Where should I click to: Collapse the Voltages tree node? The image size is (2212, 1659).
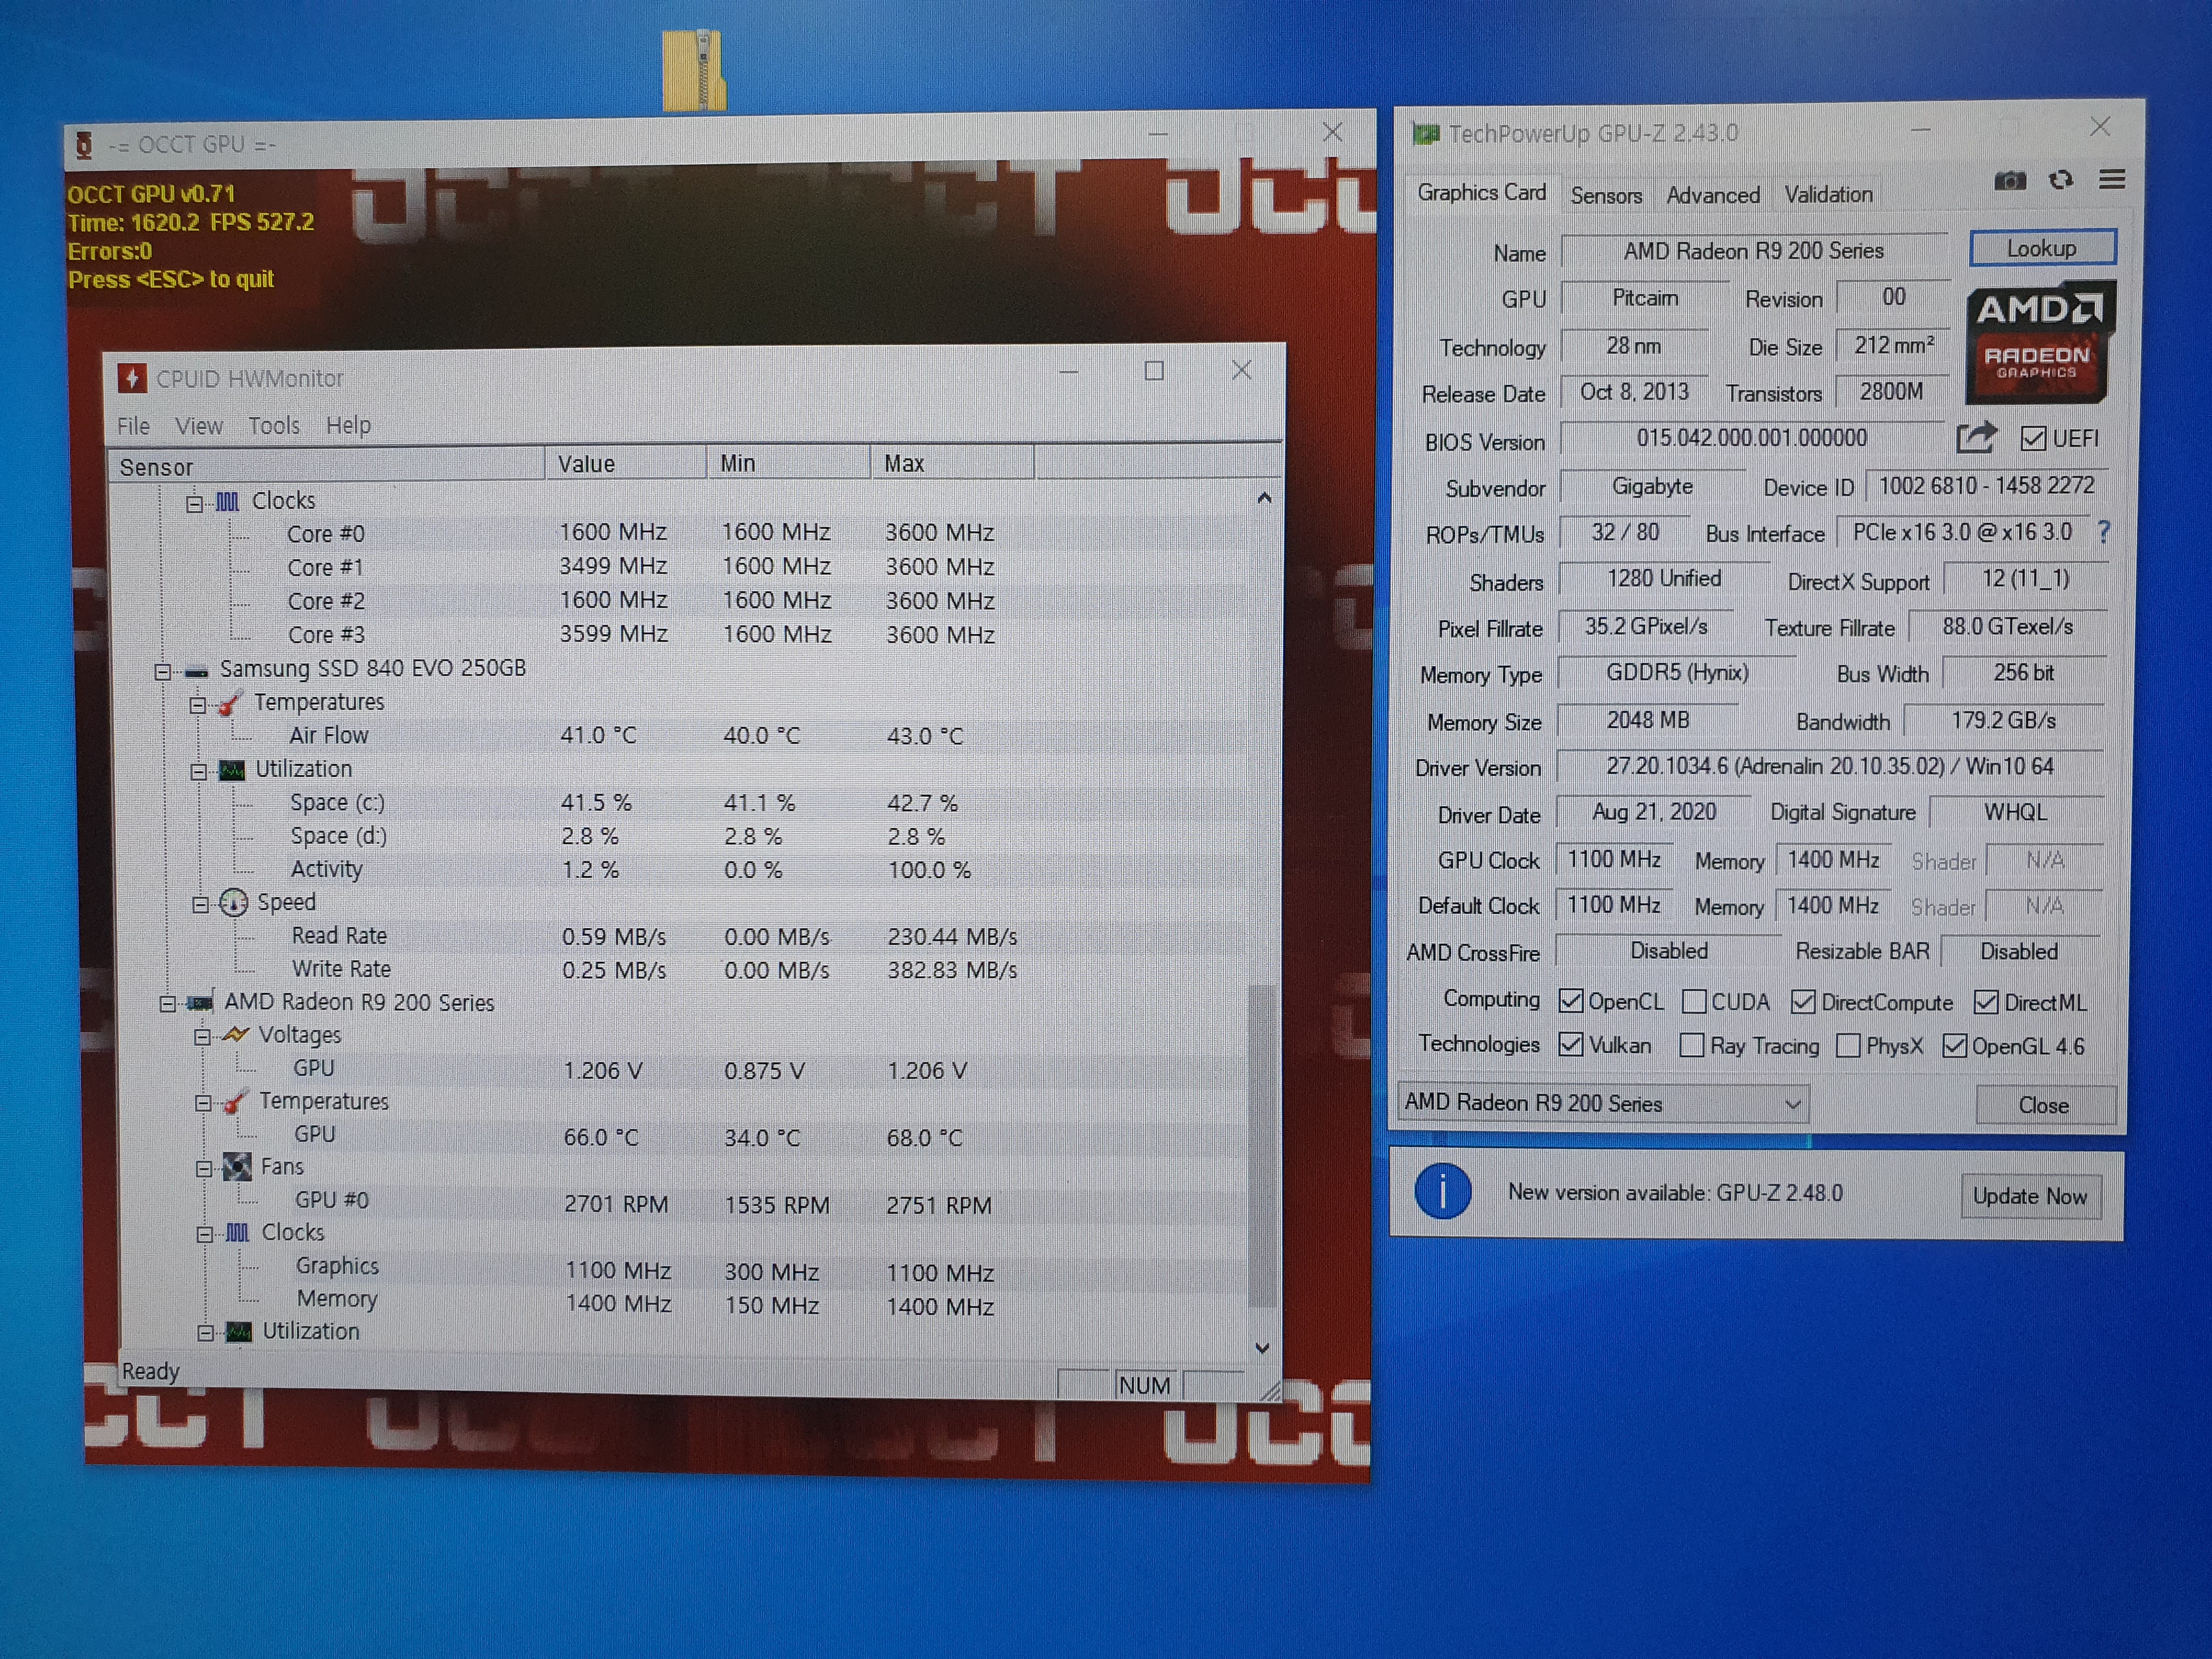(x=202, y=1037)
